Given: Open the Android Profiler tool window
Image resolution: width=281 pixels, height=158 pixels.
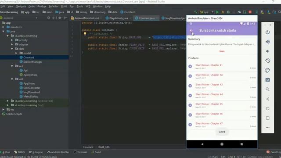Looking at the screenshot, I should 58,152.
